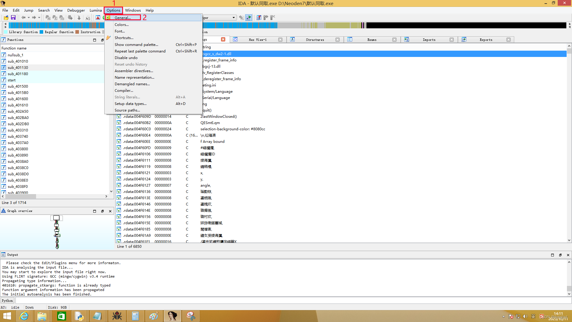Click the Shortcuts pencil menu icon
The height and width of the screenshot is (322, 572).
point(108,38)
